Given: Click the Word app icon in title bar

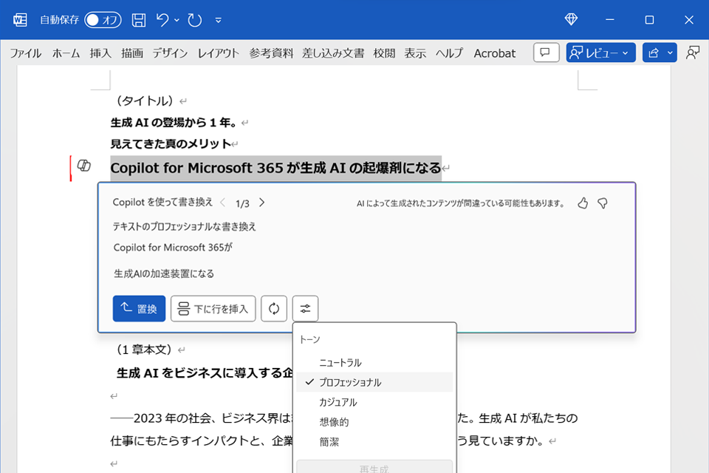Looking at the screenshot, I should click(x=20, y=20).
